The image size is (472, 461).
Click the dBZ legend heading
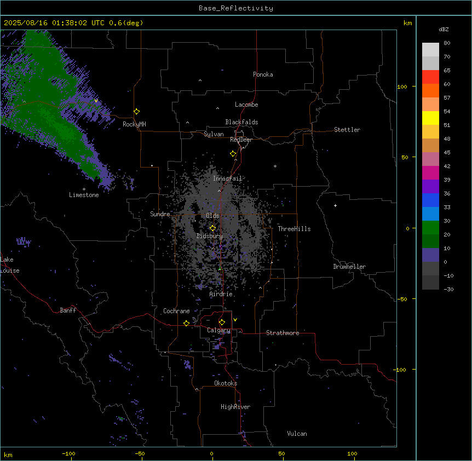click(444, 29)
